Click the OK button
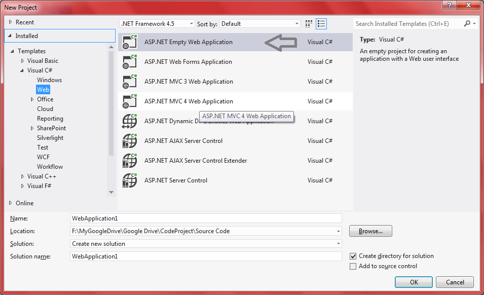Viewport: 484px width, 295px height. point(414,282)
